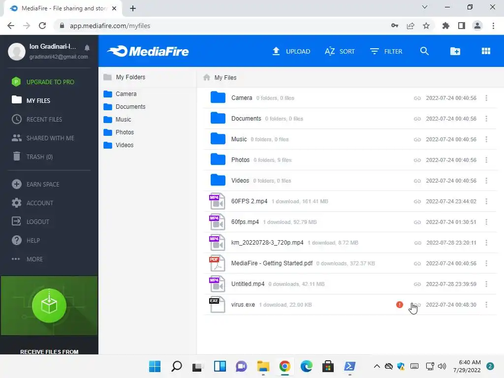Select Videos in My Folders tree
Viewport: 504px width, 378px height.
pos(119,145)
